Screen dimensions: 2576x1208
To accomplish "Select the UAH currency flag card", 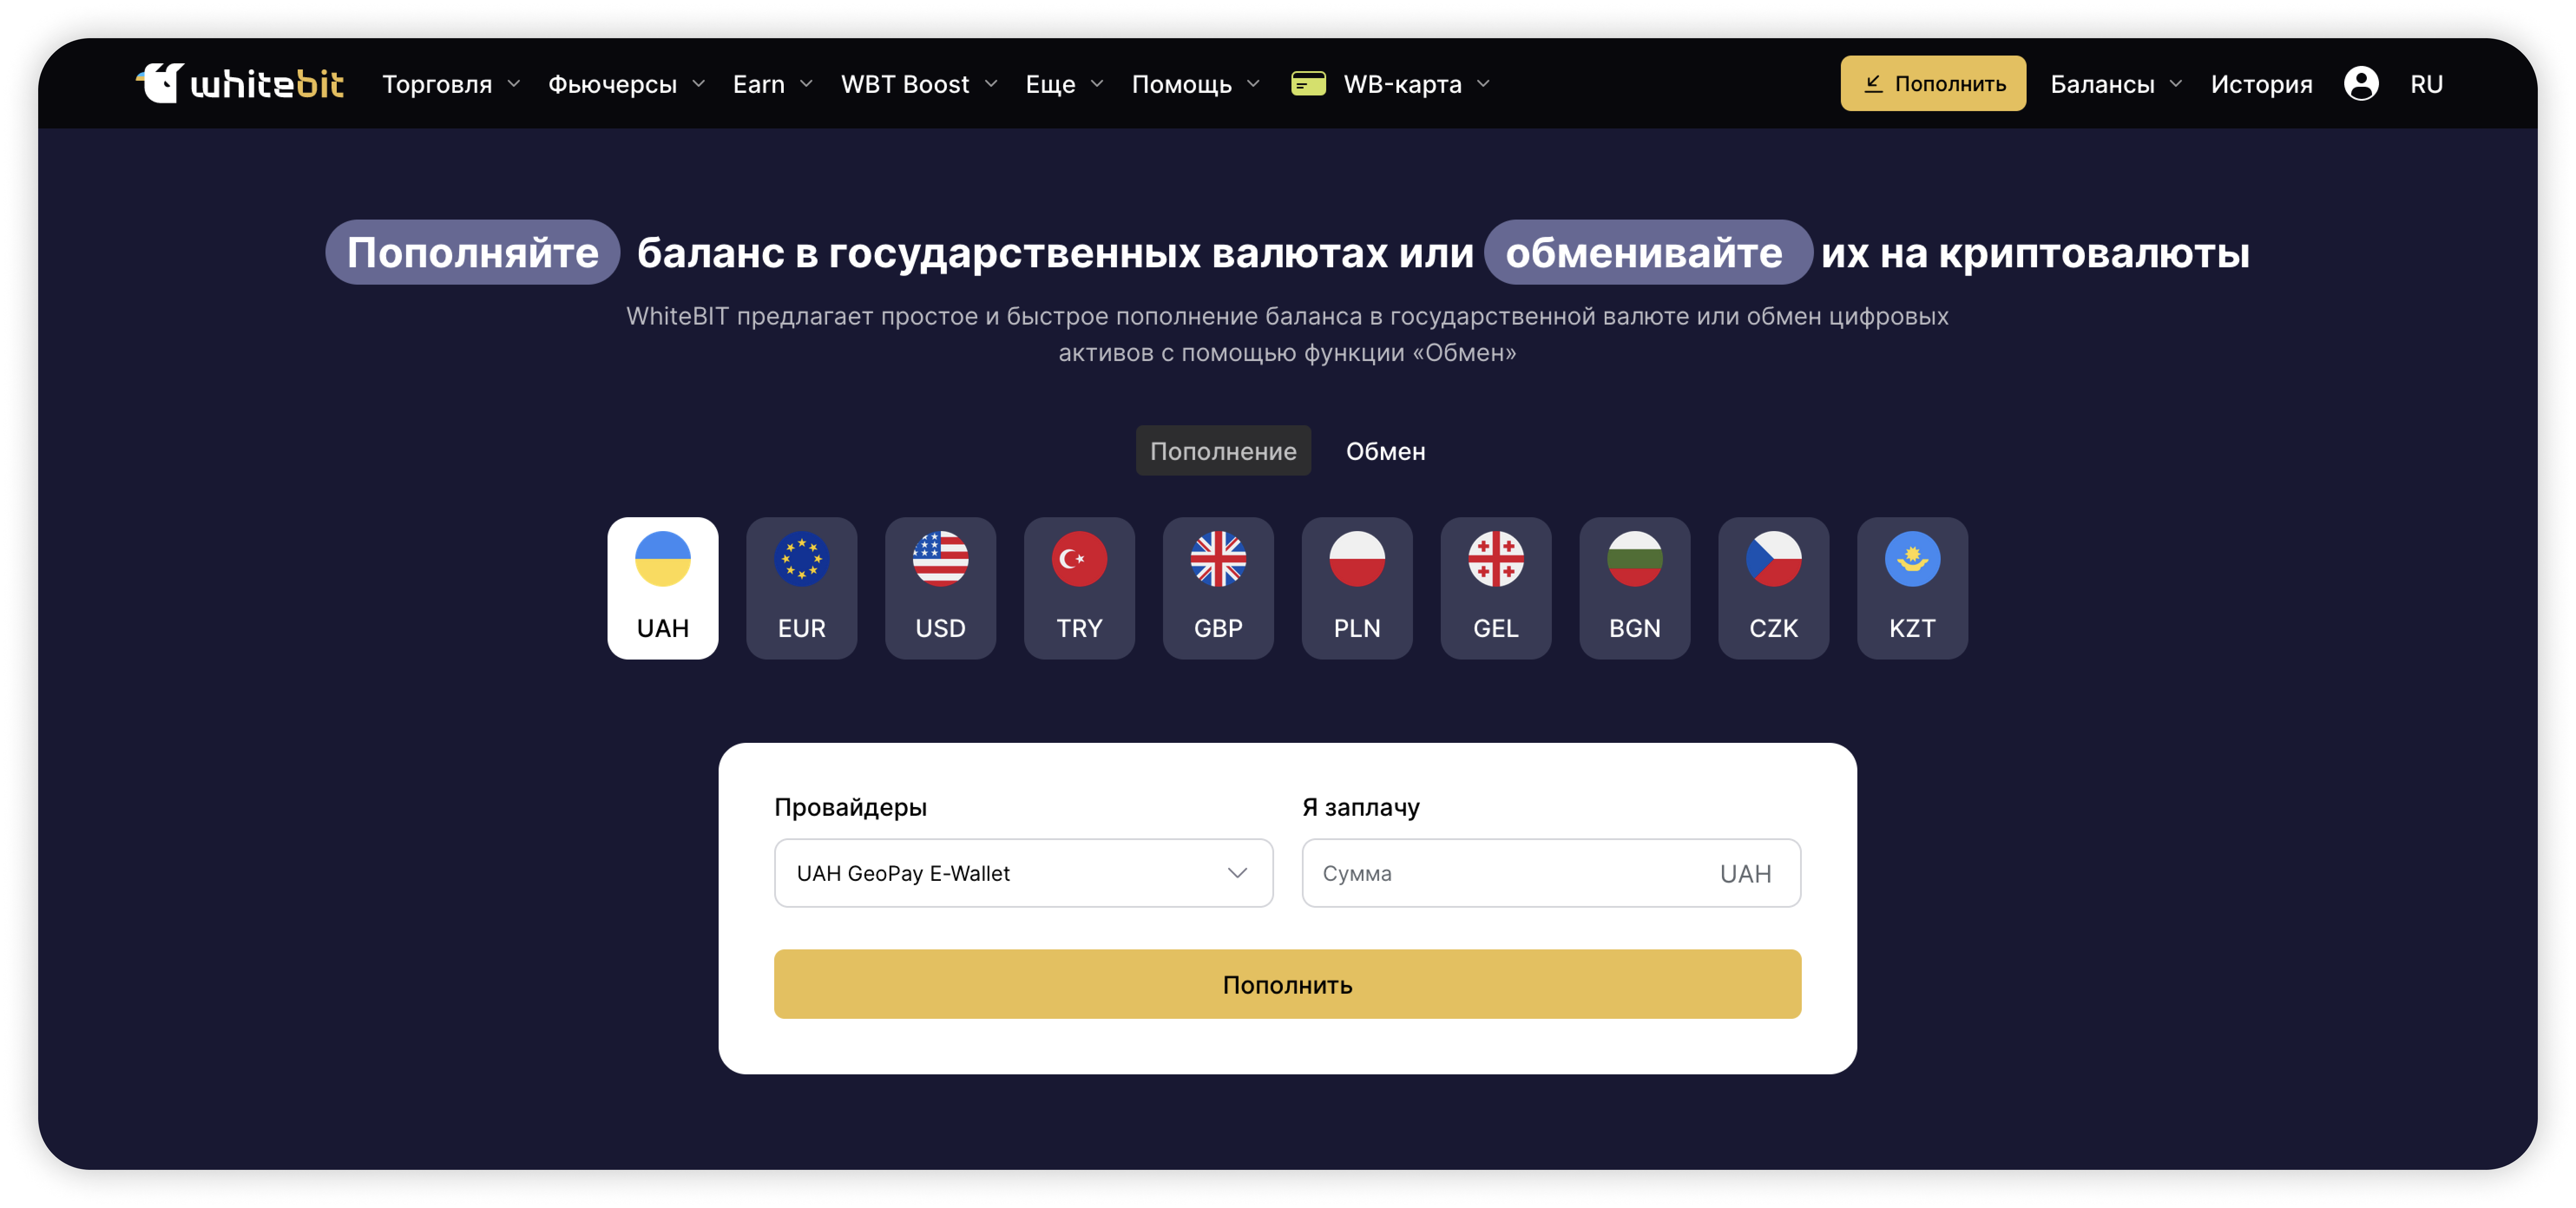I will [x=663, y=588].
